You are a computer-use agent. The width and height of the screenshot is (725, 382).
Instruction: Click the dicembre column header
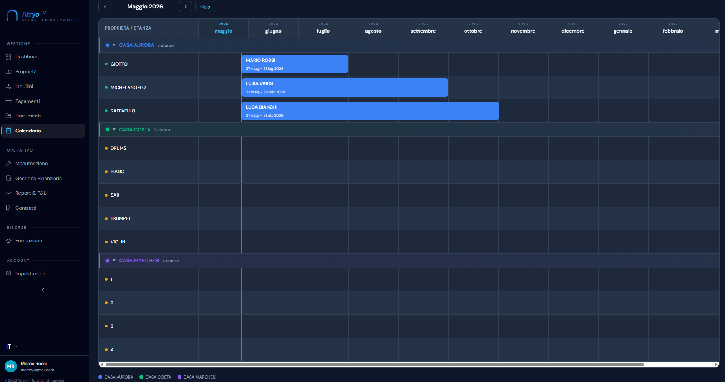point(573,28)
